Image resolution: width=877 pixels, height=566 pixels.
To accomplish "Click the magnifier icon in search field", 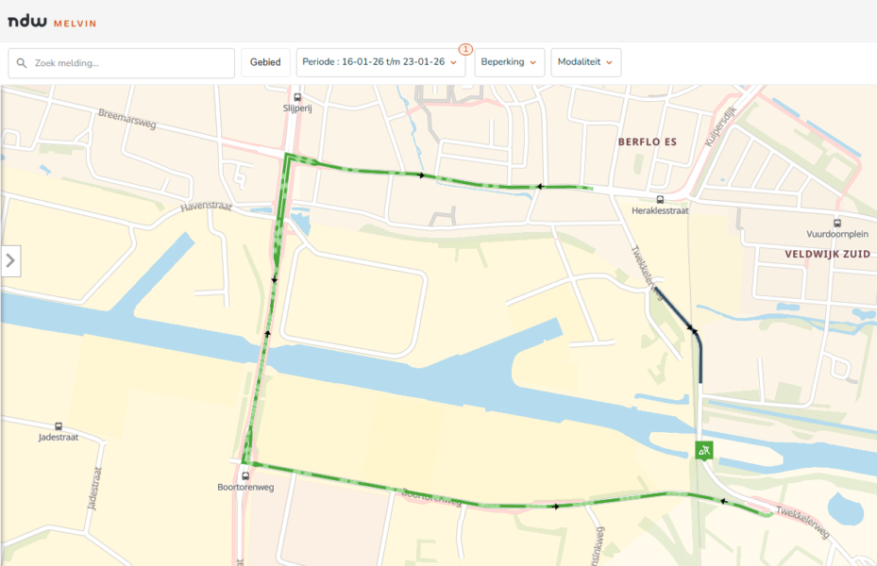I will (21, 62).
